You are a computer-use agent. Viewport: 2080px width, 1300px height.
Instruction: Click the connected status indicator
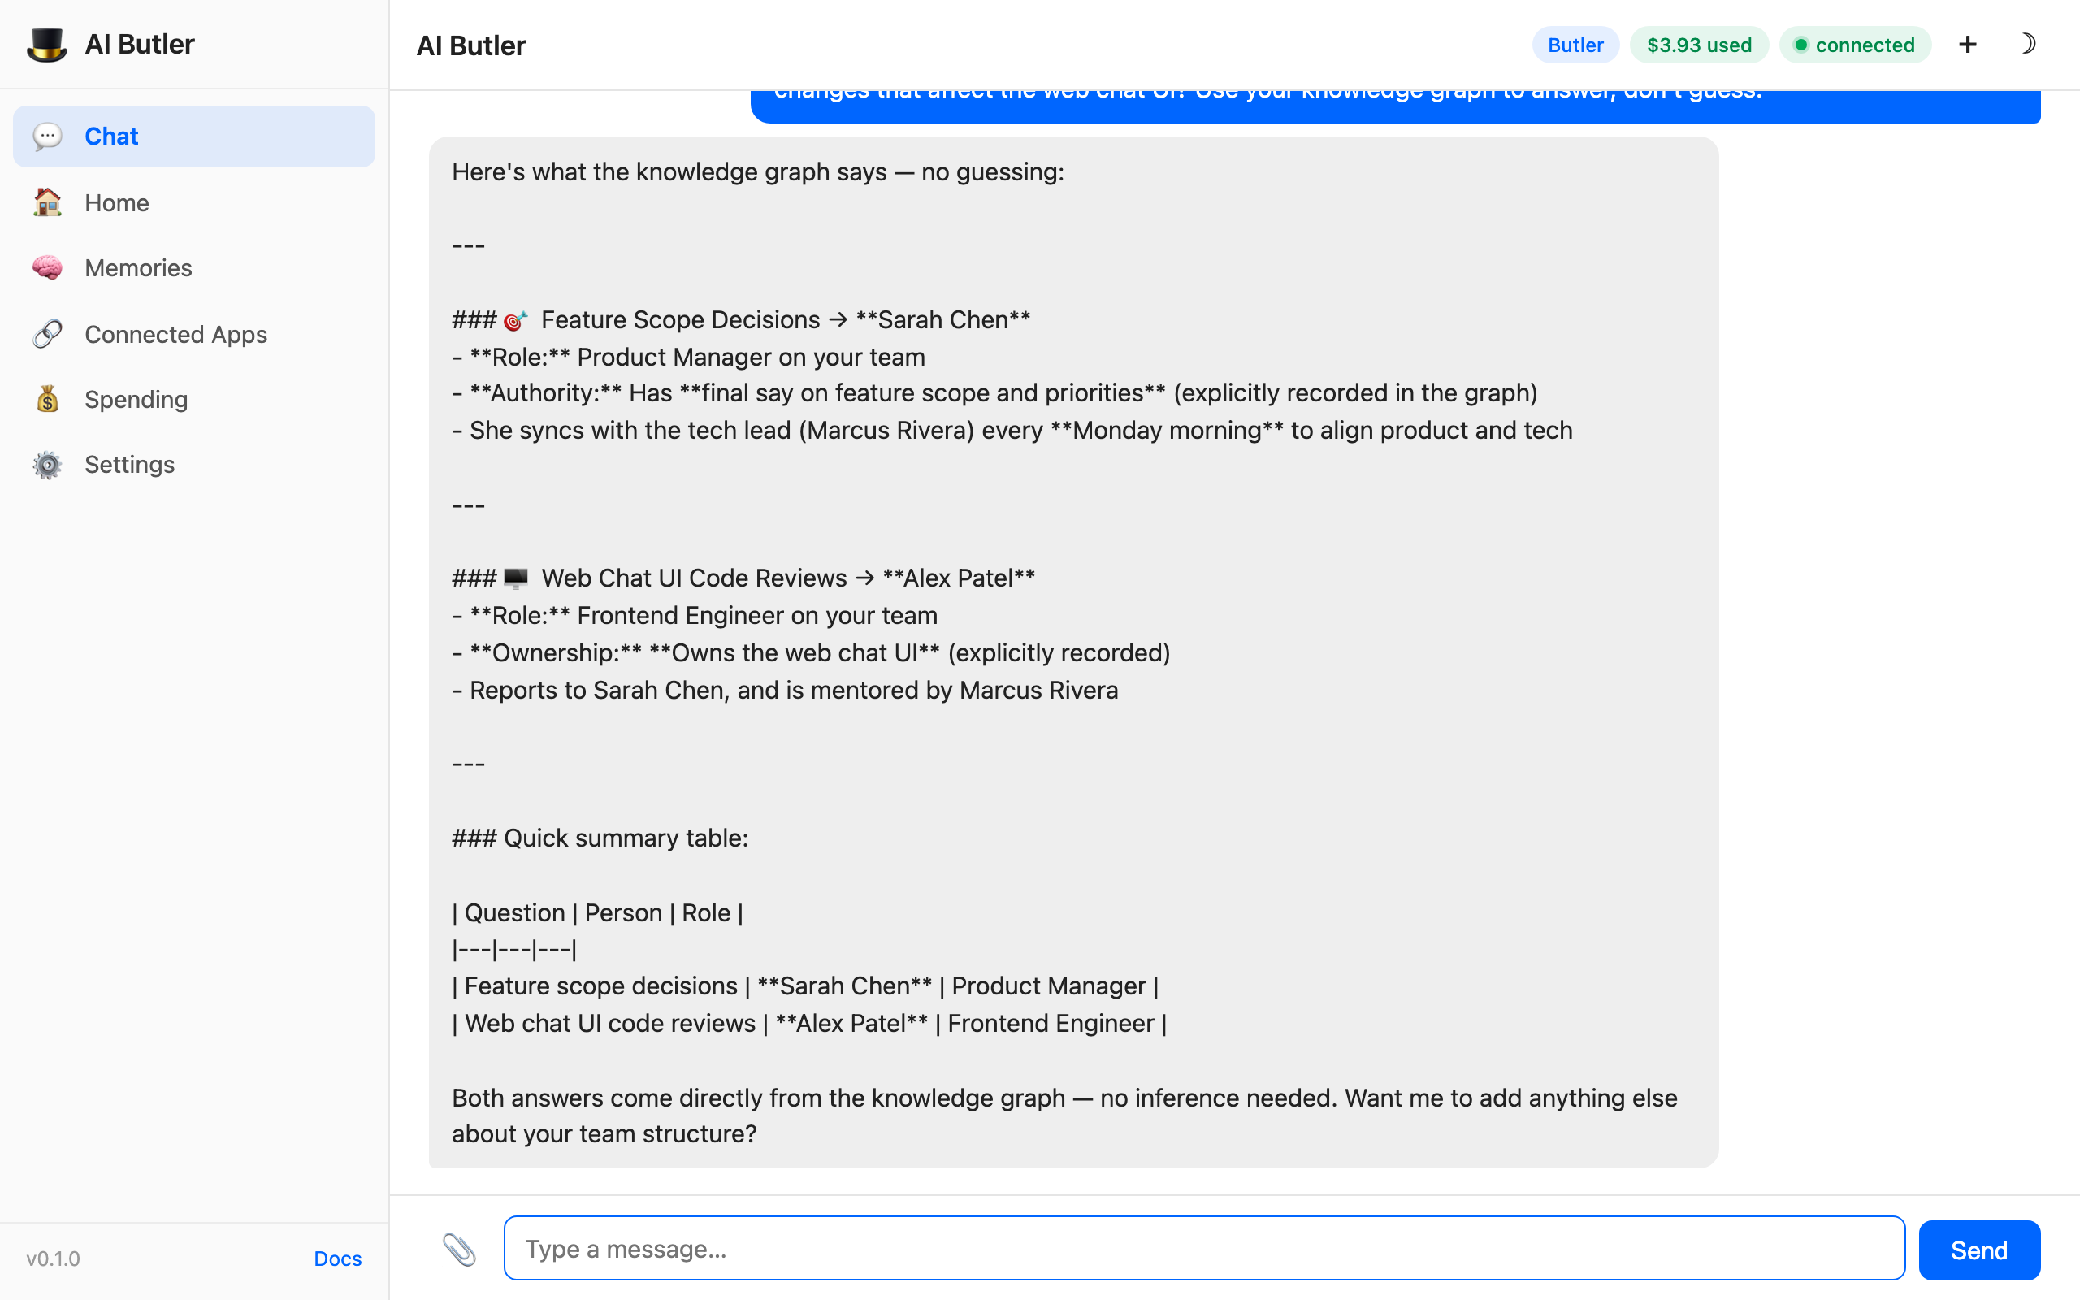pos(1855,45)
